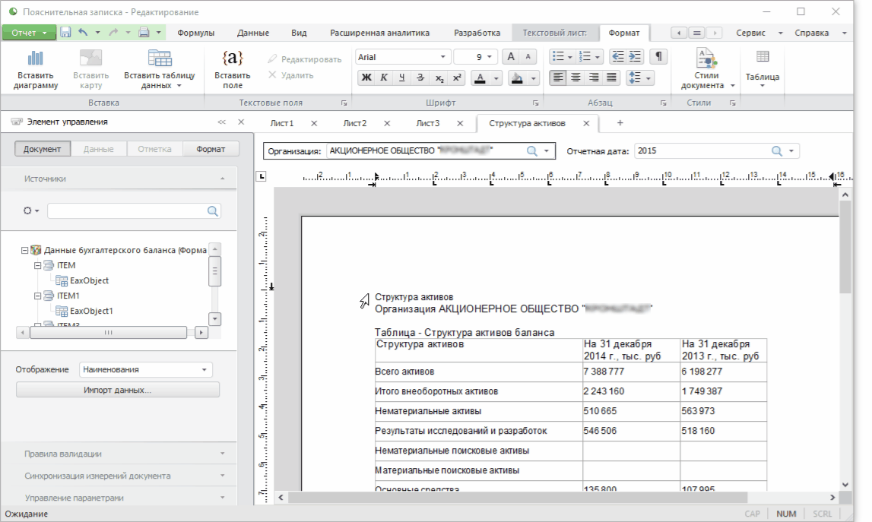
Task: Open the Формулы ribbon tab
Action: pos(195,33)
